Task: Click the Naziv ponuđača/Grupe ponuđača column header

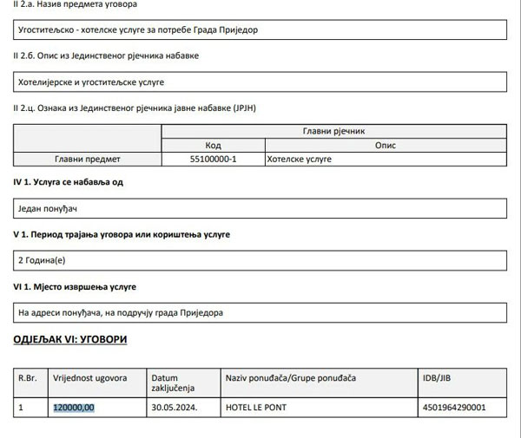Action: coord(290,379)
